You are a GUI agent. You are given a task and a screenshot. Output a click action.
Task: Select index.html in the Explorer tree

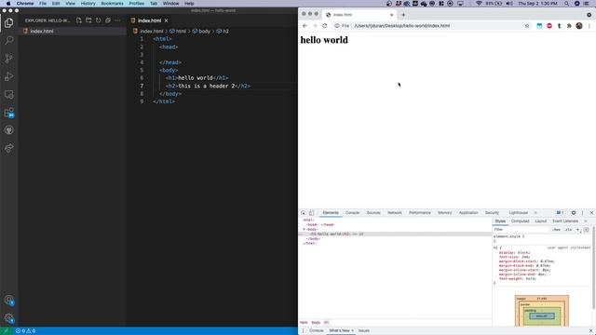tap(42, 31)
